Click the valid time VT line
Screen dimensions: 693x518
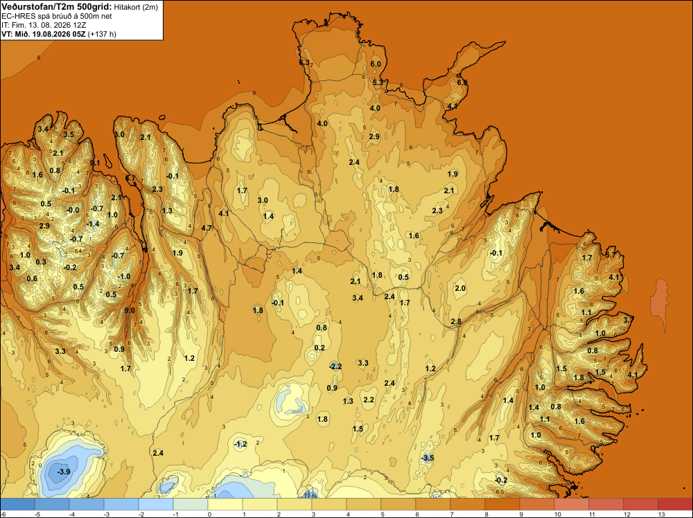pos(59,34)
